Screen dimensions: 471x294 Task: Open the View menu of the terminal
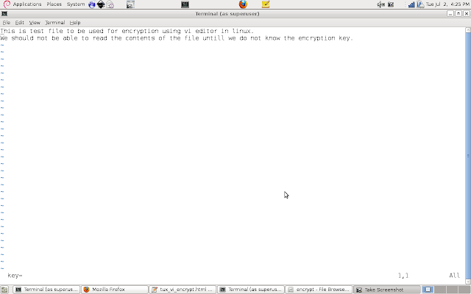click(35, 23)
